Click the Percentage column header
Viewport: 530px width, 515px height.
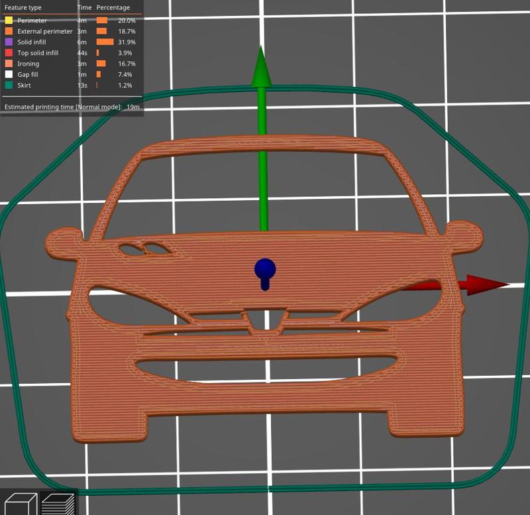tap(113, 7)
